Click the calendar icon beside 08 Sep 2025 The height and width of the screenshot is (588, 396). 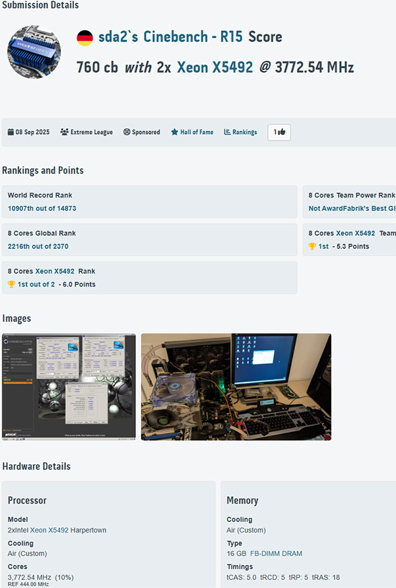click(x=11, y=132)
